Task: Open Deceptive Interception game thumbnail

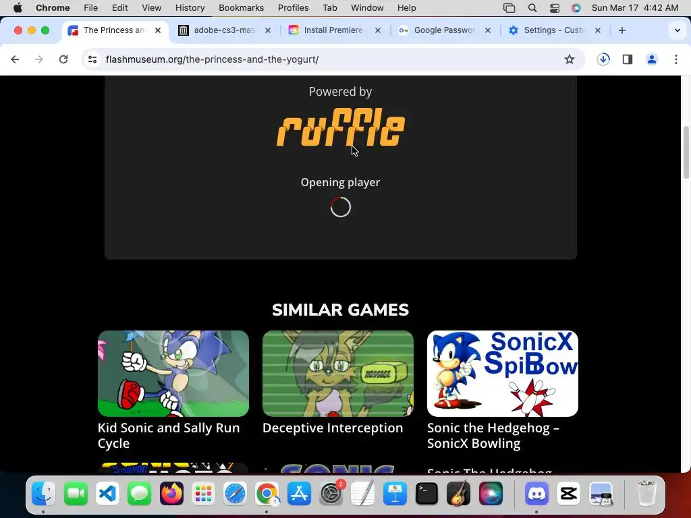Action: (x=338, y=374)
